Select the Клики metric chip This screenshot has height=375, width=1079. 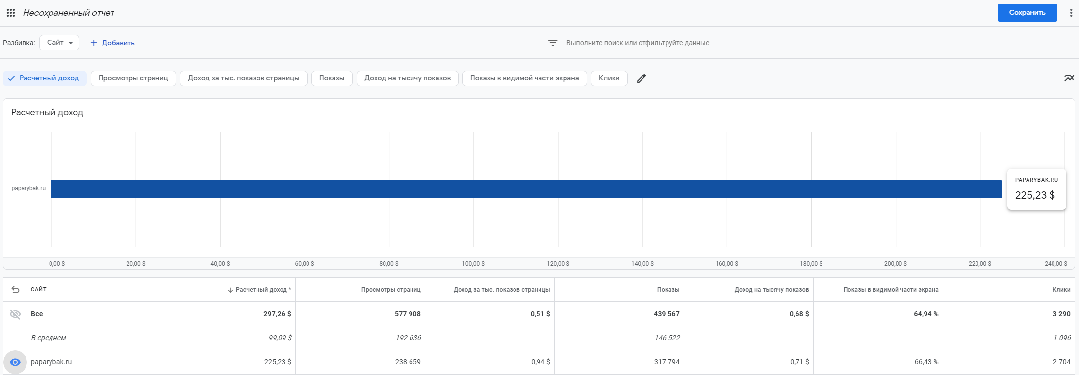point(609,78)
